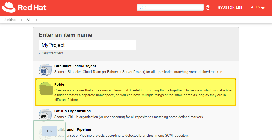
Task: Click the 로그아웃 logout link
Action: point(257,8)
